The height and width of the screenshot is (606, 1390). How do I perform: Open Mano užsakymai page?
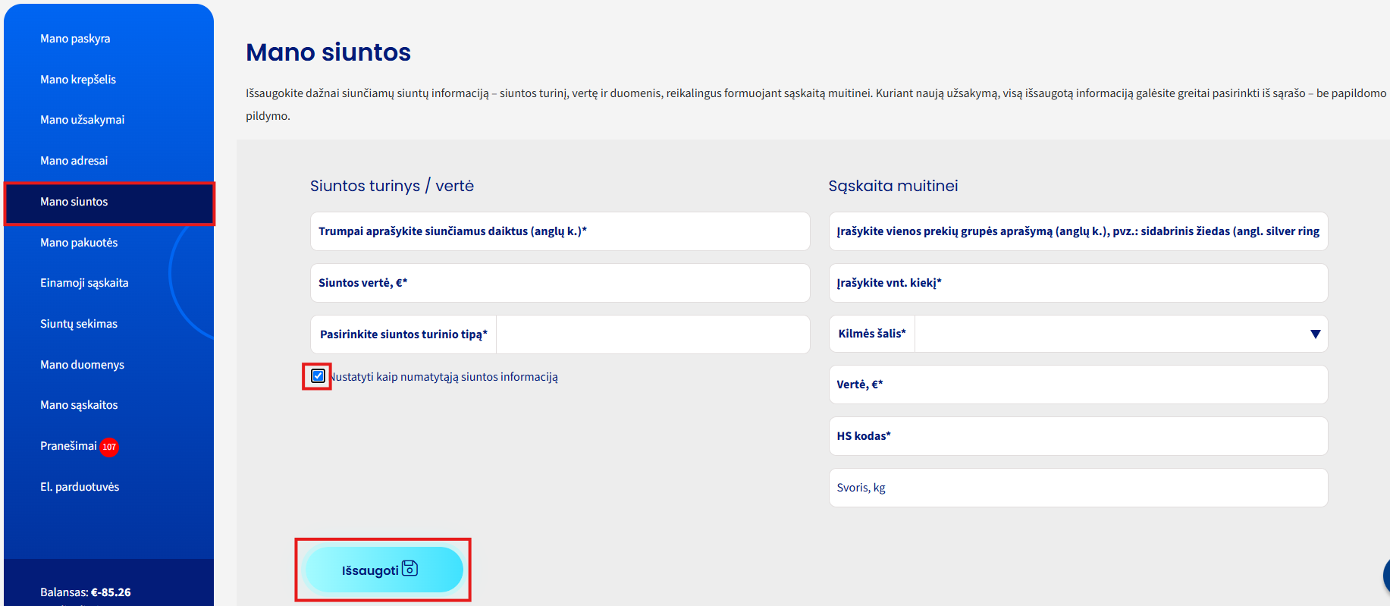tap(82, 120)
